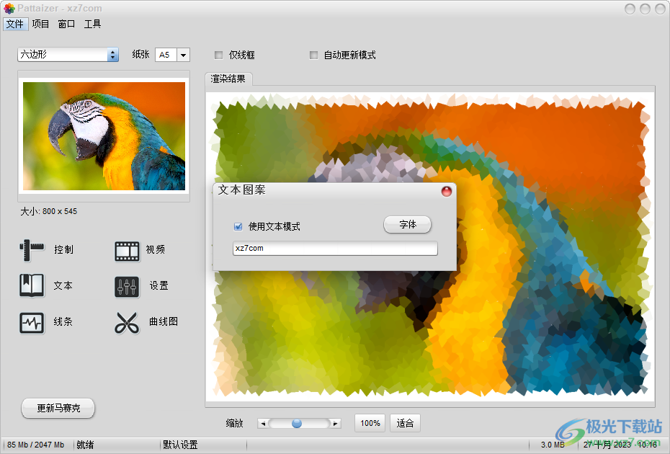Open the 曲线图 scissors icon
670x454 pixels.
[127, 322]
